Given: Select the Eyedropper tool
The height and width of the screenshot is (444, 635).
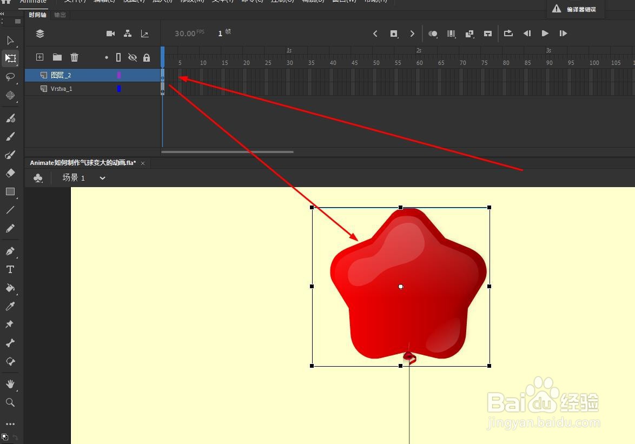Looking at the screenshot, I should pyautogui.click(x=10, y=306).
